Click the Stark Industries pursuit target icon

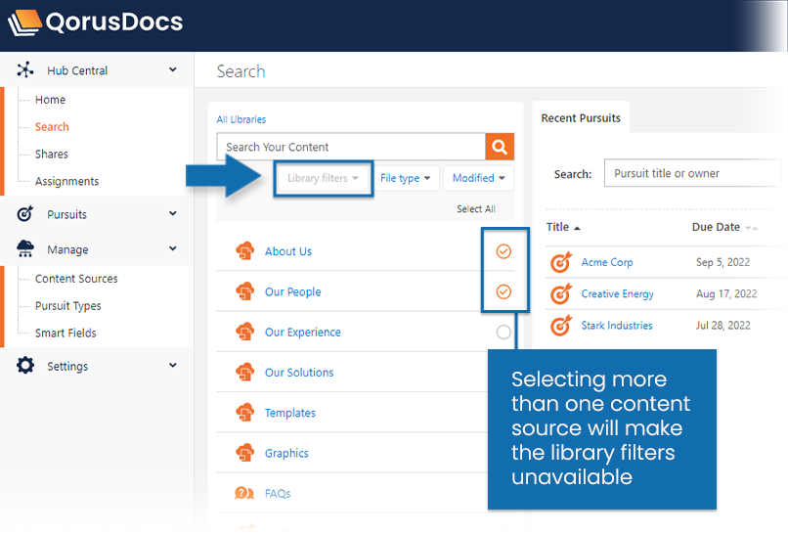point(561,326)
